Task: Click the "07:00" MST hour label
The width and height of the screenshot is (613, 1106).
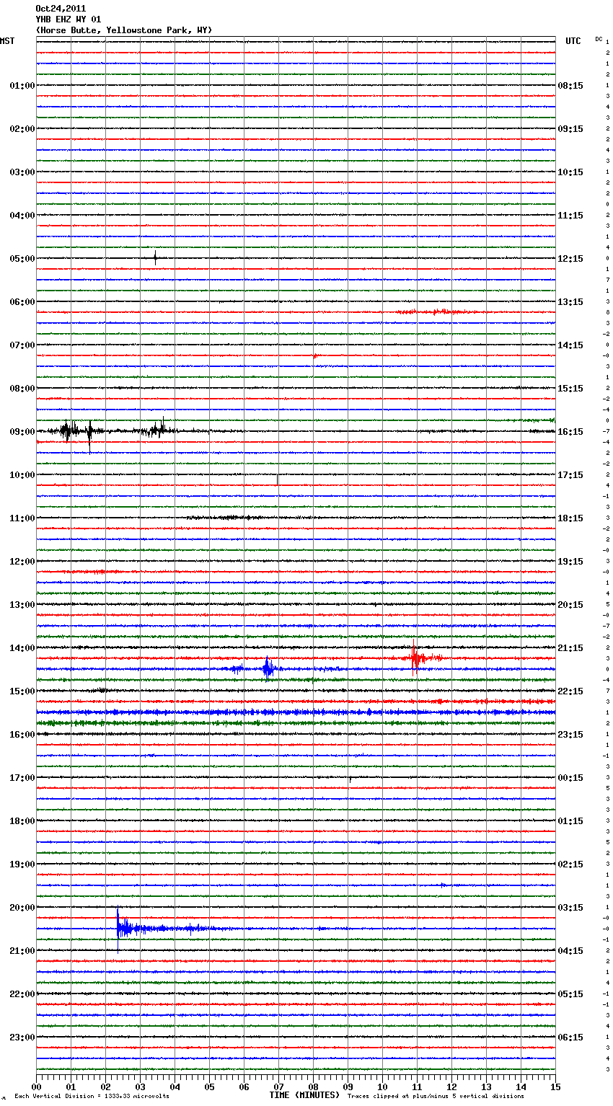Action: [22, 345]
